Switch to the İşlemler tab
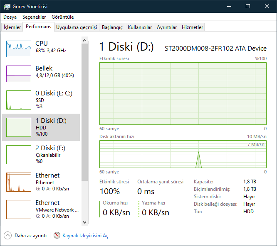 [12, 27]
